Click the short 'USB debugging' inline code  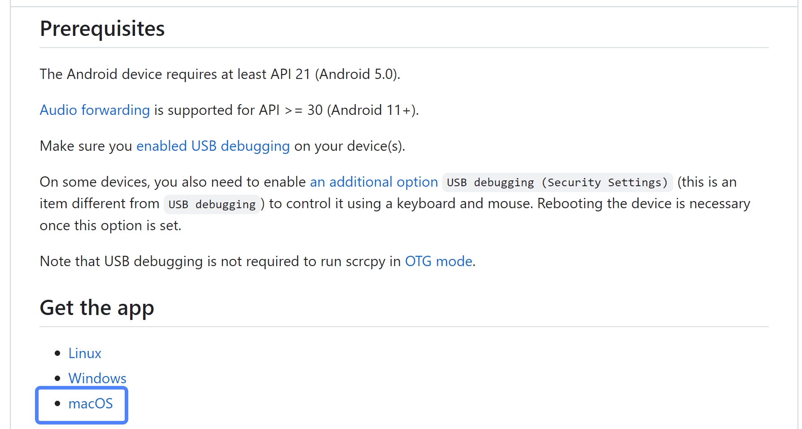[x=212, y=204]
